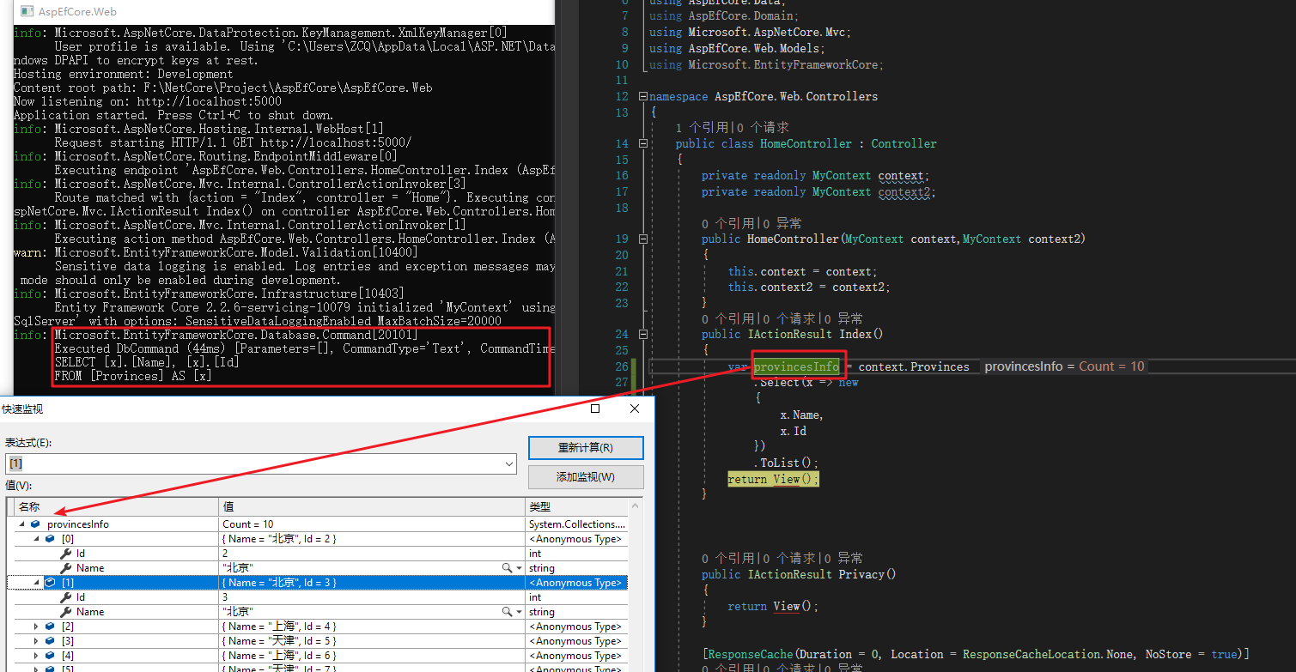Click the '{ Name = "北京", Id = 2 }' value

(279, 538)
